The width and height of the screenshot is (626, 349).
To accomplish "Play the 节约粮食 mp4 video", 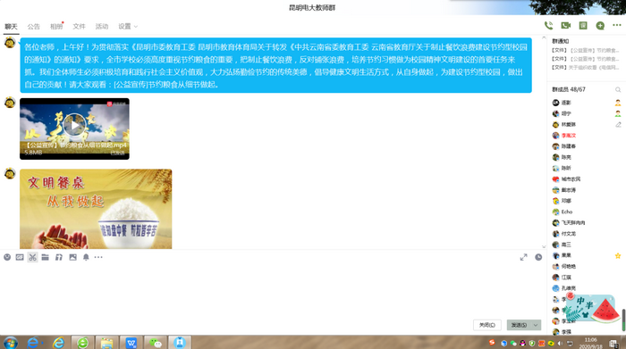I will point(74,126).
